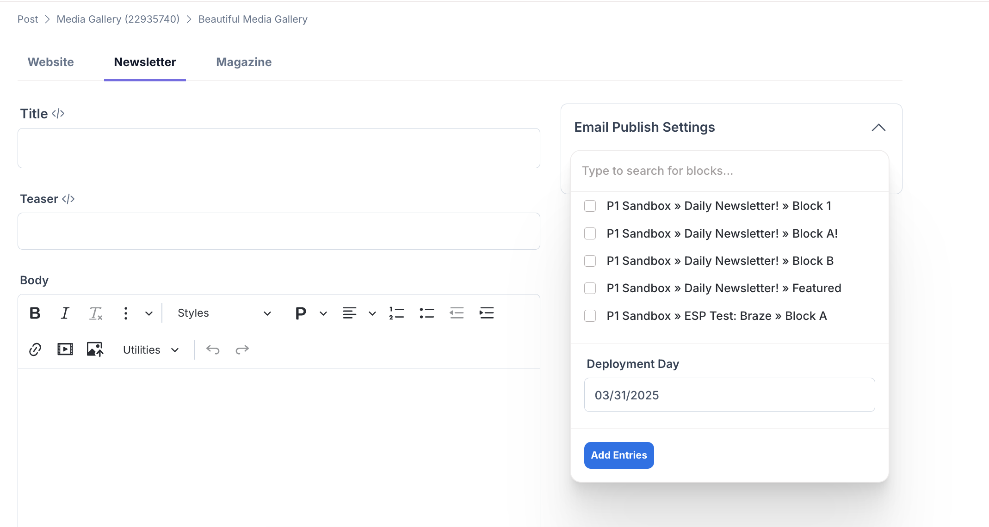Click the insert link icon

35,349
